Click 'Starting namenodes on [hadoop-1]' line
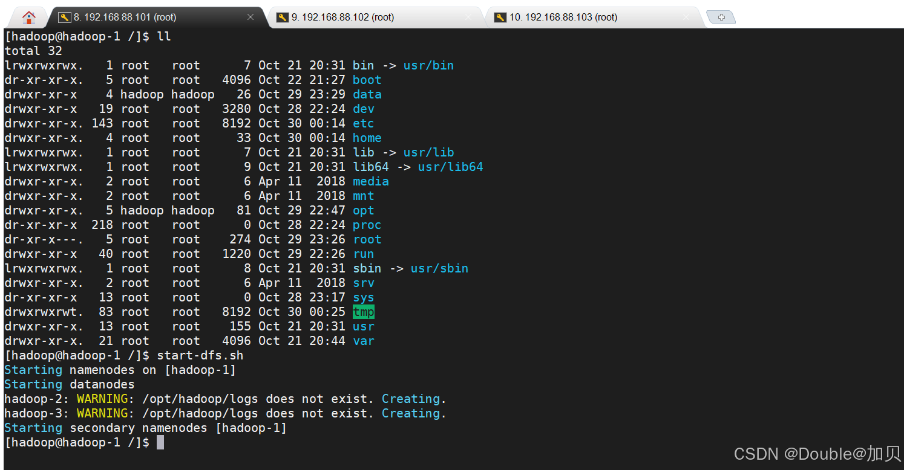The image size is (904, 470). point(120,370)
